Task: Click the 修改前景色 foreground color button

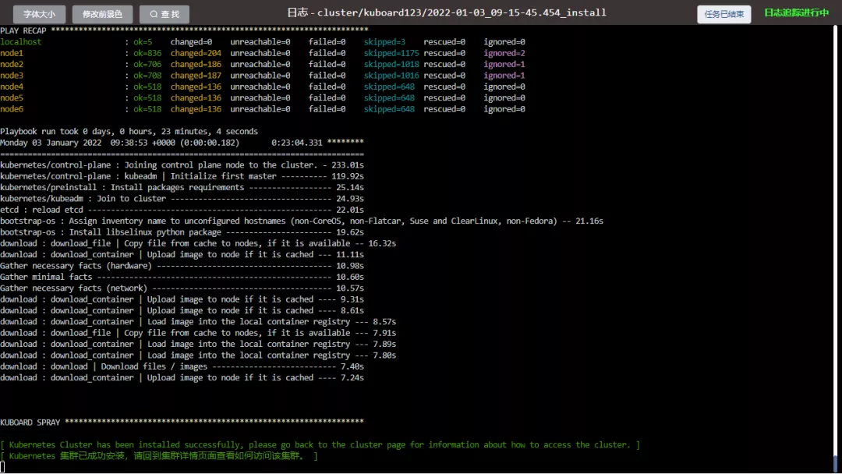Action: tap(103, 14)
